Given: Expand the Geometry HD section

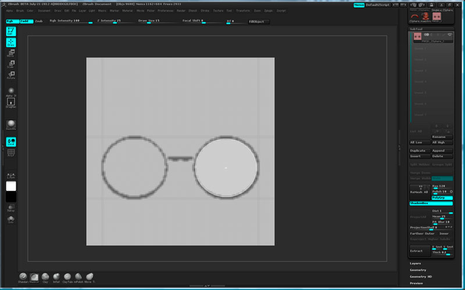Looking at the screenshot, I should pyautogui.click(x=421, y=277).
